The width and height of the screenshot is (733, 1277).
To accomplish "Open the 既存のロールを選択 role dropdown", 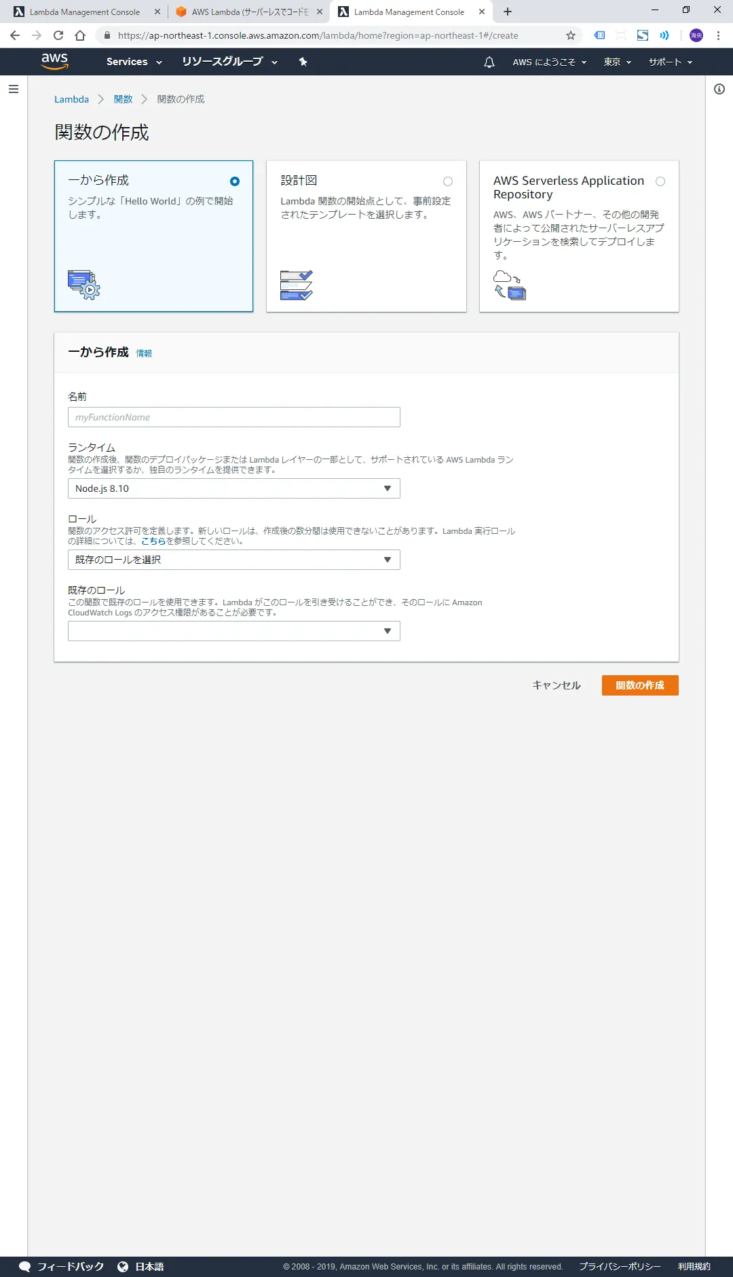I will click(x=233, y=560).
